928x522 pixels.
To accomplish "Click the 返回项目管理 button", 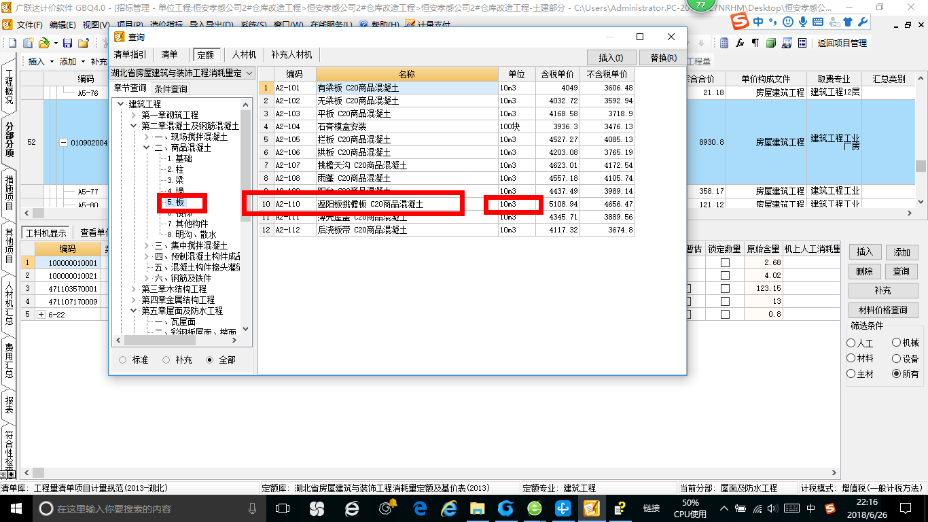I will (x=842, y=43).
